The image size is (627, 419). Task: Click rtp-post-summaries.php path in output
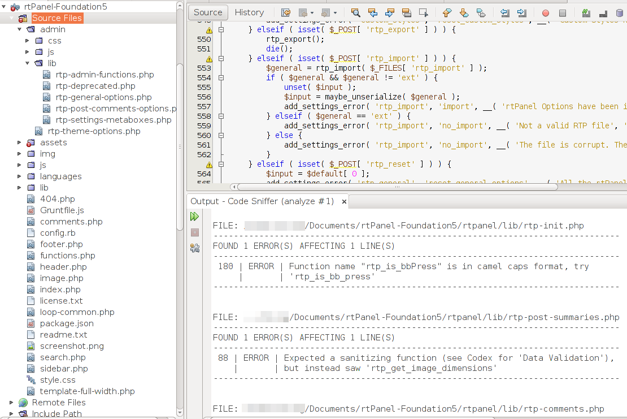click(x=455, y=317)
